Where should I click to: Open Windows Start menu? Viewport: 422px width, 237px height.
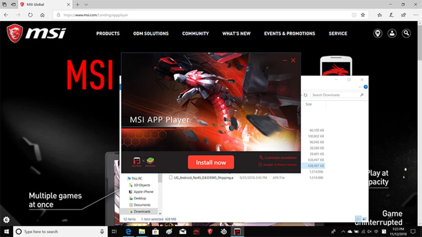[7, 232]
